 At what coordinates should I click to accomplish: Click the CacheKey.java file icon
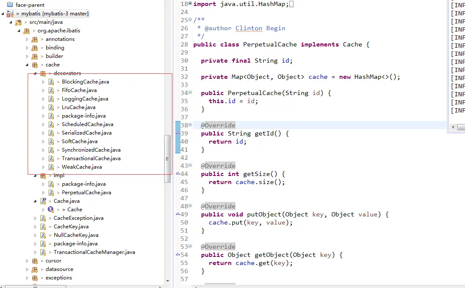tap(43, 227)
